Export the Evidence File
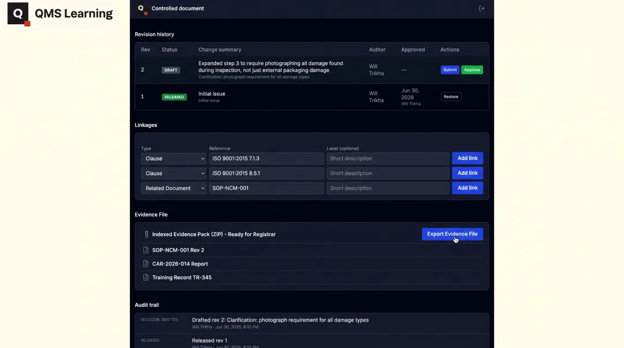Viewport: 624px width, 348px height. coord(452,234)
